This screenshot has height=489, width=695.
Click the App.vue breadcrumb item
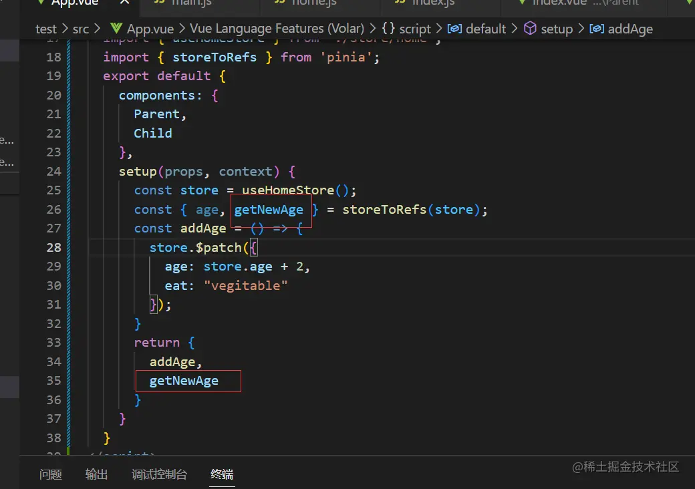pos(150,29)
